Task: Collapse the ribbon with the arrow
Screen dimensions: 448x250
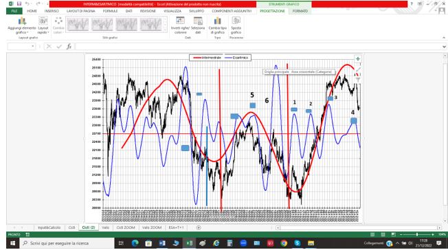Action: click(x=444, y=38)
